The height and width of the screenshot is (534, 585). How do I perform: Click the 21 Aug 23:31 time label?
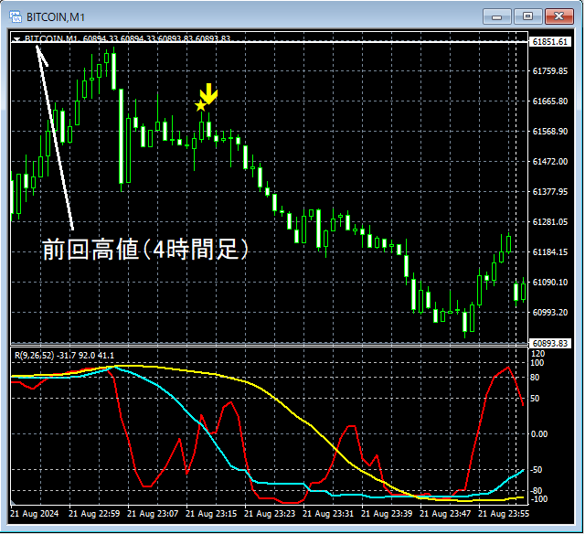point(328,514)
